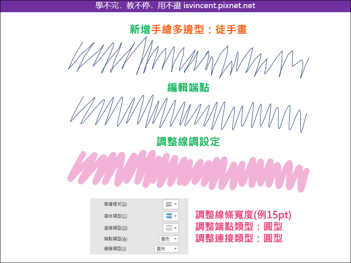Click the 調整端點類型:圓型 text
Screen dimensions: 351x263
[238, 226]
